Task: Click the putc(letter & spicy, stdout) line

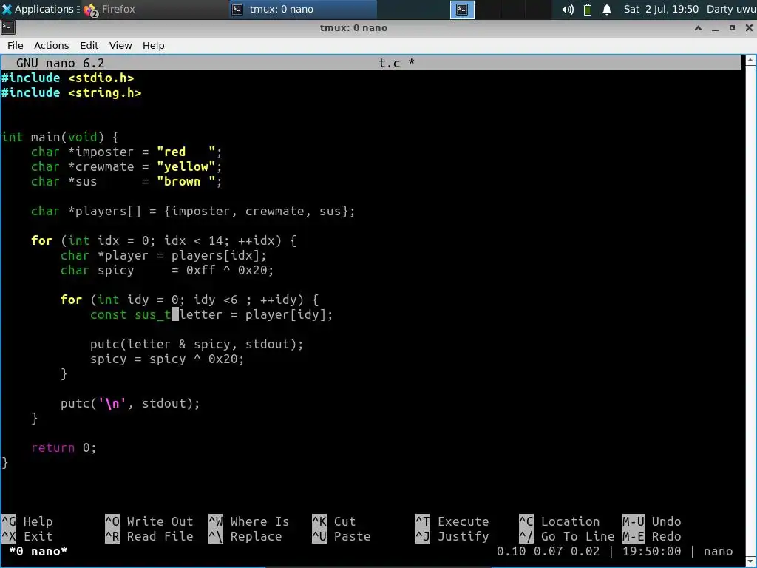Action: (x=197, y=344)
